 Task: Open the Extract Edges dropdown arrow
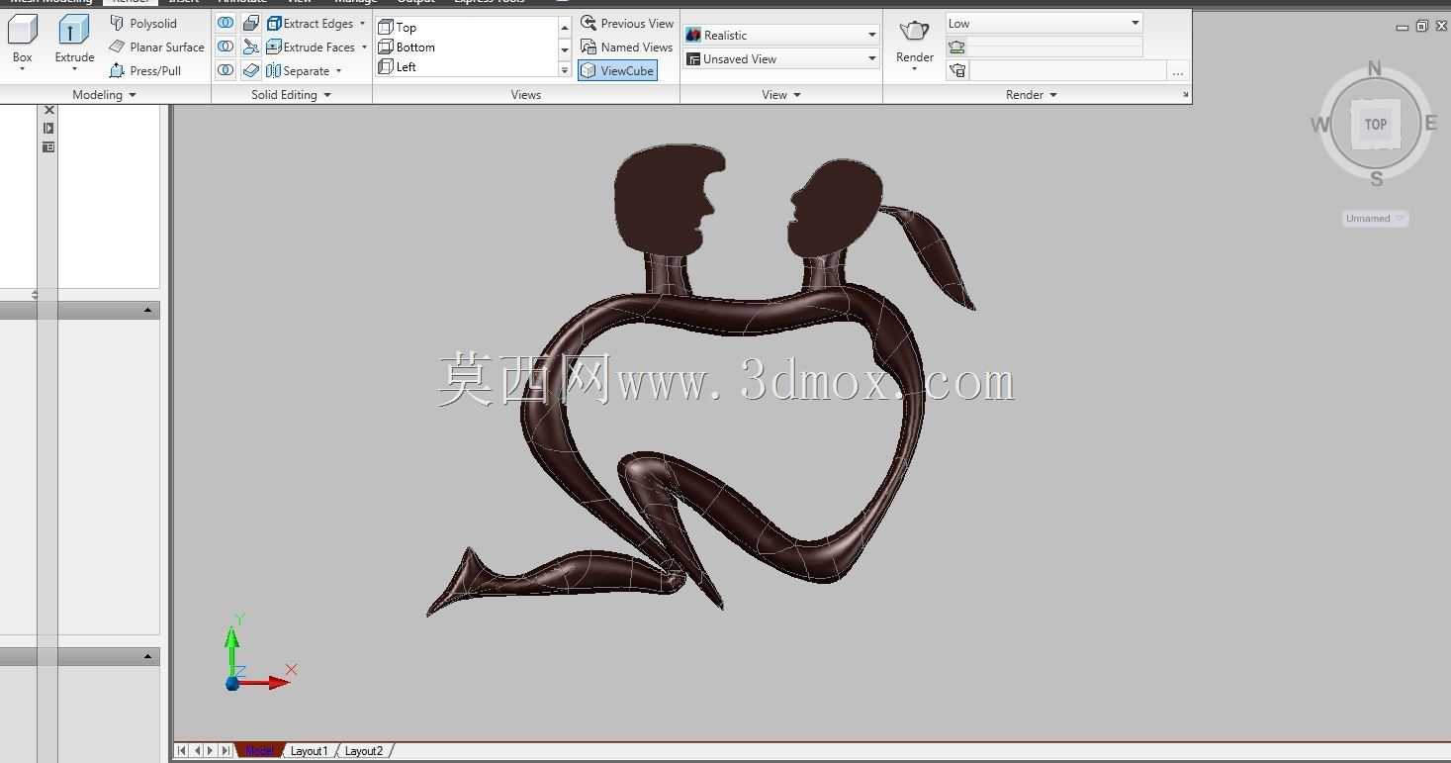coord(362,23)
